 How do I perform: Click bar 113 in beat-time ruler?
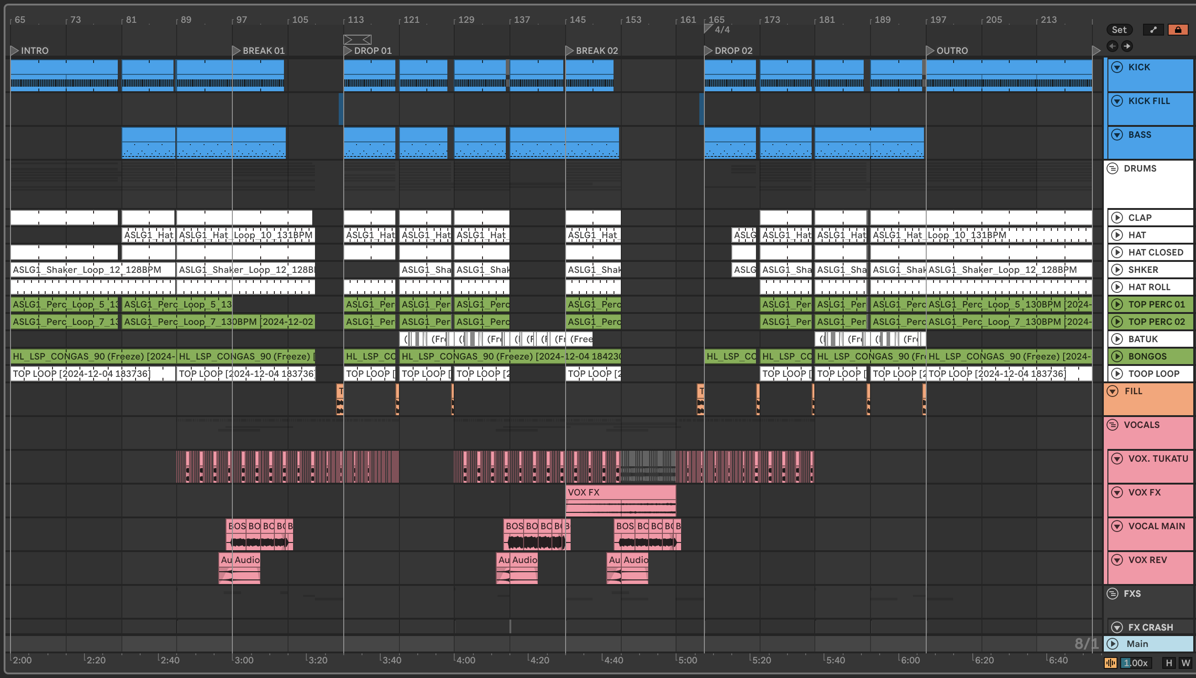click(x=355, y=20)
